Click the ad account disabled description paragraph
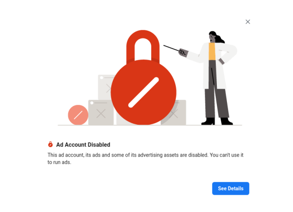The width and height of the screenshot is (293, 212). 146,159
